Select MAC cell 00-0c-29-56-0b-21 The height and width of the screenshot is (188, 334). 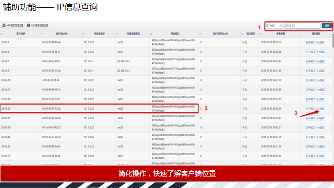click(51, 52)
